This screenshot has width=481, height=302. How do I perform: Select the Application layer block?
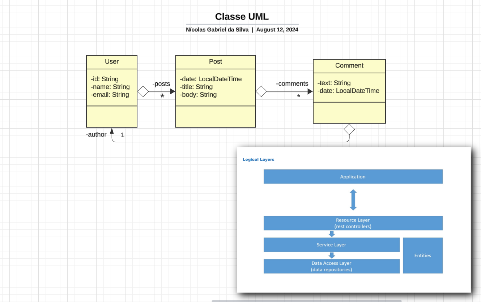coord(353,177)
